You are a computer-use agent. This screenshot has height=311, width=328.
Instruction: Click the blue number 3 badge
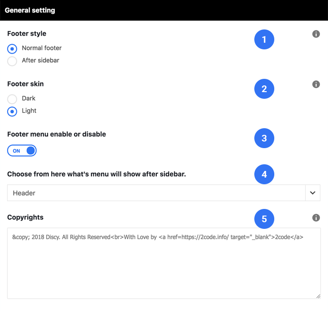click(x=264, y=138)
